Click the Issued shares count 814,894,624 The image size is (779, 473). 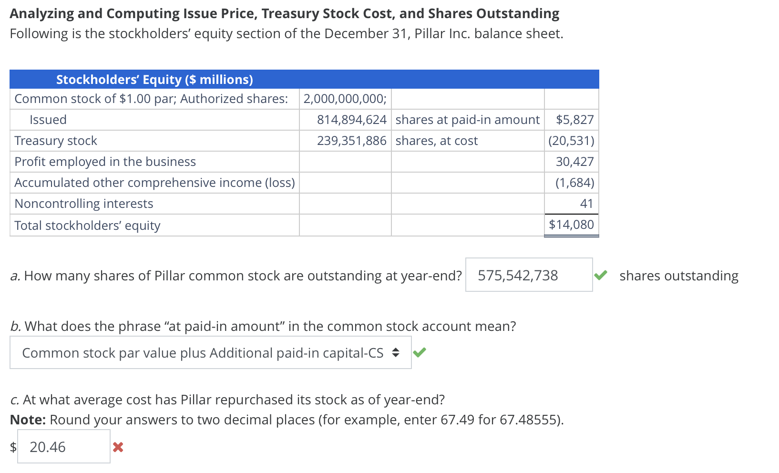352,119
